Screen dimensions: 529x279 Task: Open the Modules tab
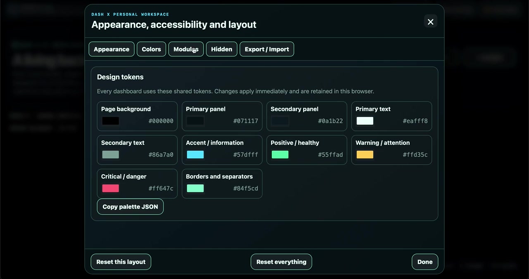click(x=186, y=49)
